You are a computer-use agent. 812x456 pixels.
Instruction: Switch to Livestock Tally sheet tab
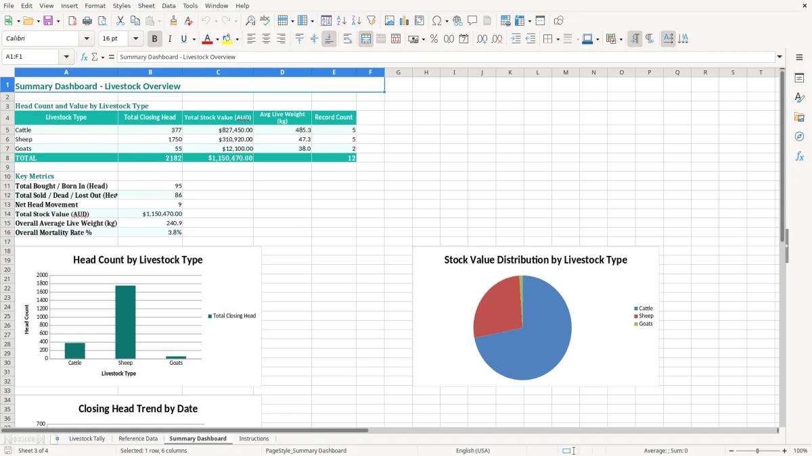click(87, 438)
